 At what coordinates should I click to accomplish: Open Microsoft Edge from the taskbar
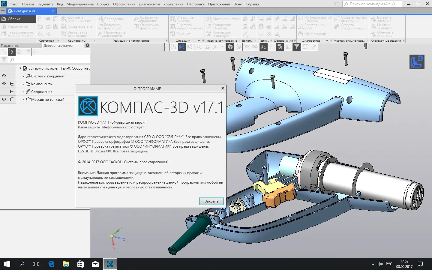pyautogui.click(x=51, y=264)
